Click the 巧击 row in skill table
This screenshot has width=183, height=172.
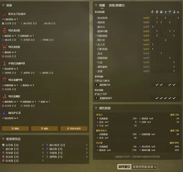(137, 62)
